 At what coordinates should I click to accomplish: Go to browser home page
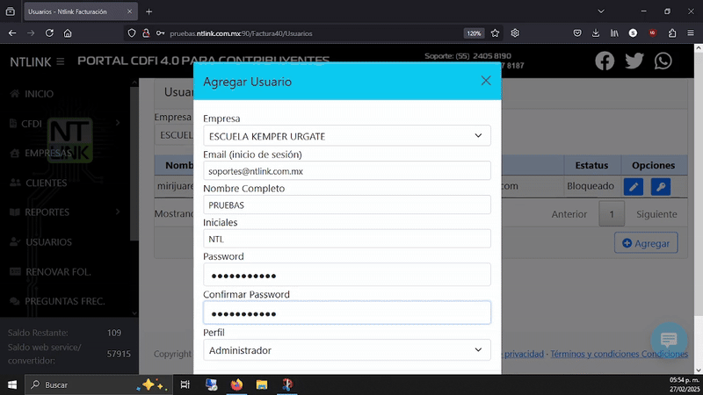pyautogui.click(x=68, y=33)
